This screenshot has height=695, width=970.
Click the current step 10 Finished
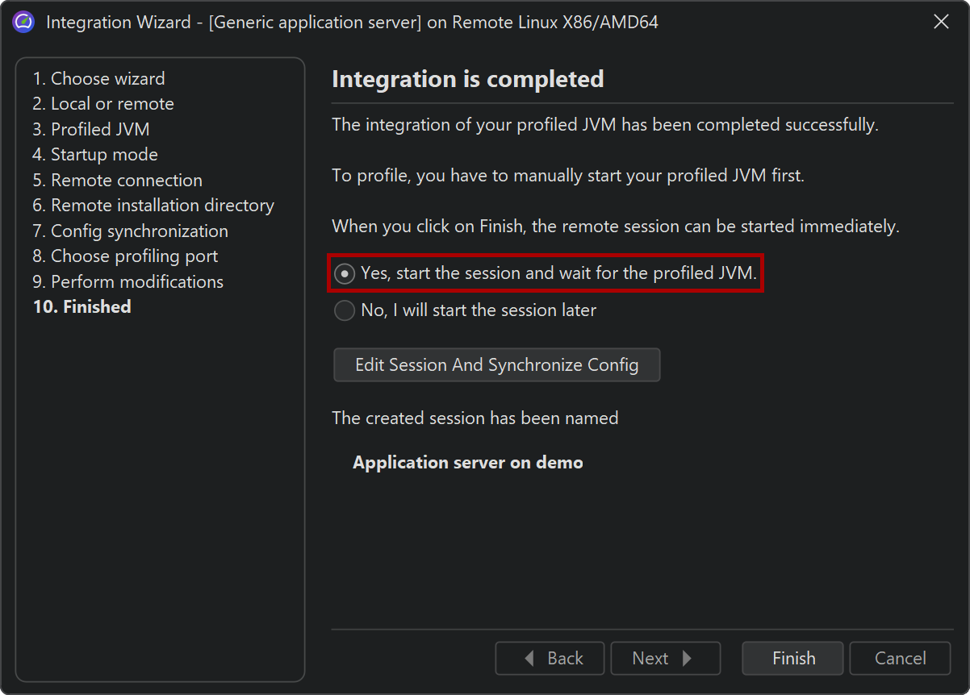(82, 307)
